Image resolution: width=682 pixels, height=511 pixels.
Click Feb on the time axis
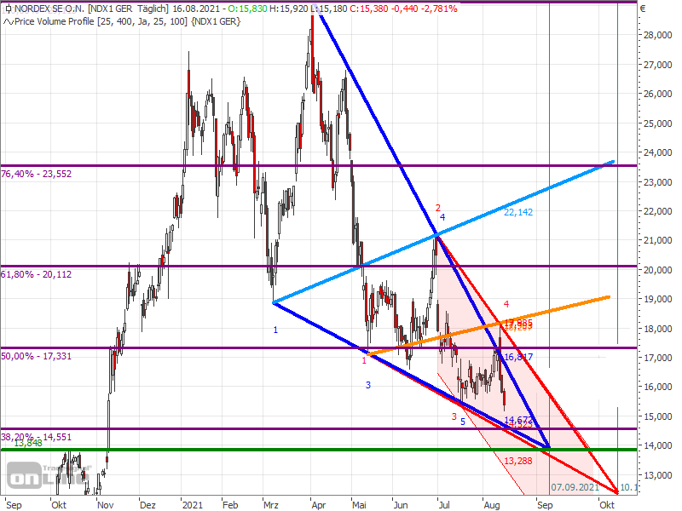pyautogui.click(x=230, y=505)
